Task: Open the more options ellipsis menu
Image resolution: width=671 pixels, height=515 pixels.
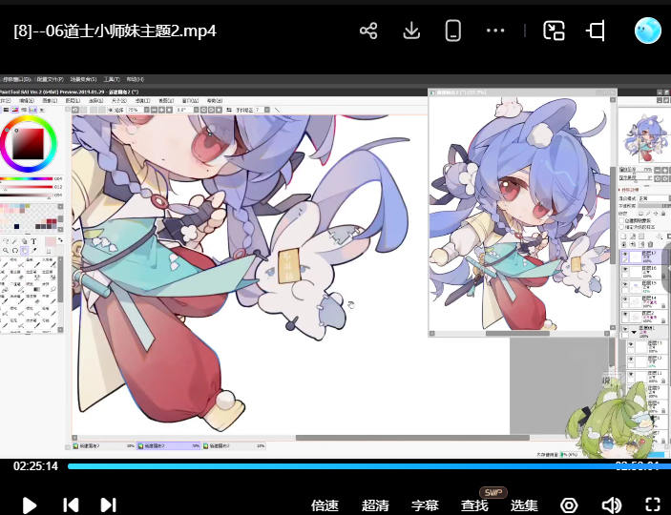Action: click(494, 31)
